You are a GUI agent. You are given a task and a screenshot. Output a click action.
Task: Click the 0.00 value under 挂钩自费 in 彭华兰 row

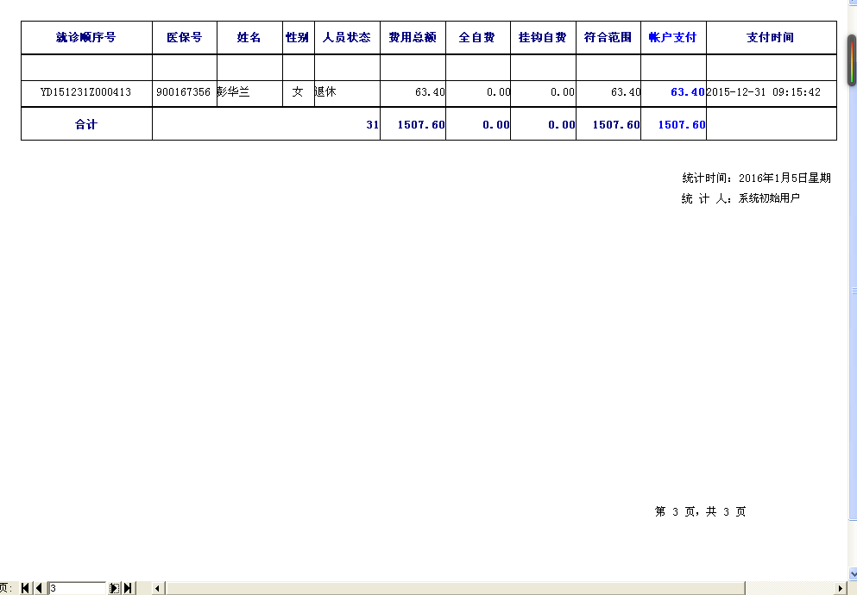(563, 92)
